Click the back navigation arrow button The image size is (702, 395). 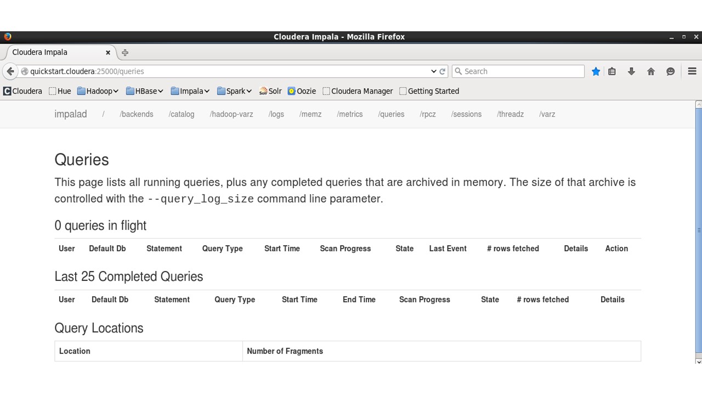10,71
